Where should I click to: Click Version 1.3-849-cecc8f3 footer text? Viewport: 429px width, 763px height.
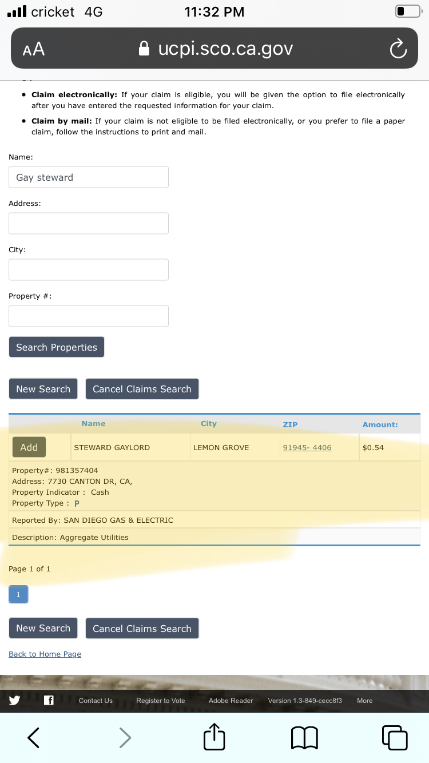point(305,701)
